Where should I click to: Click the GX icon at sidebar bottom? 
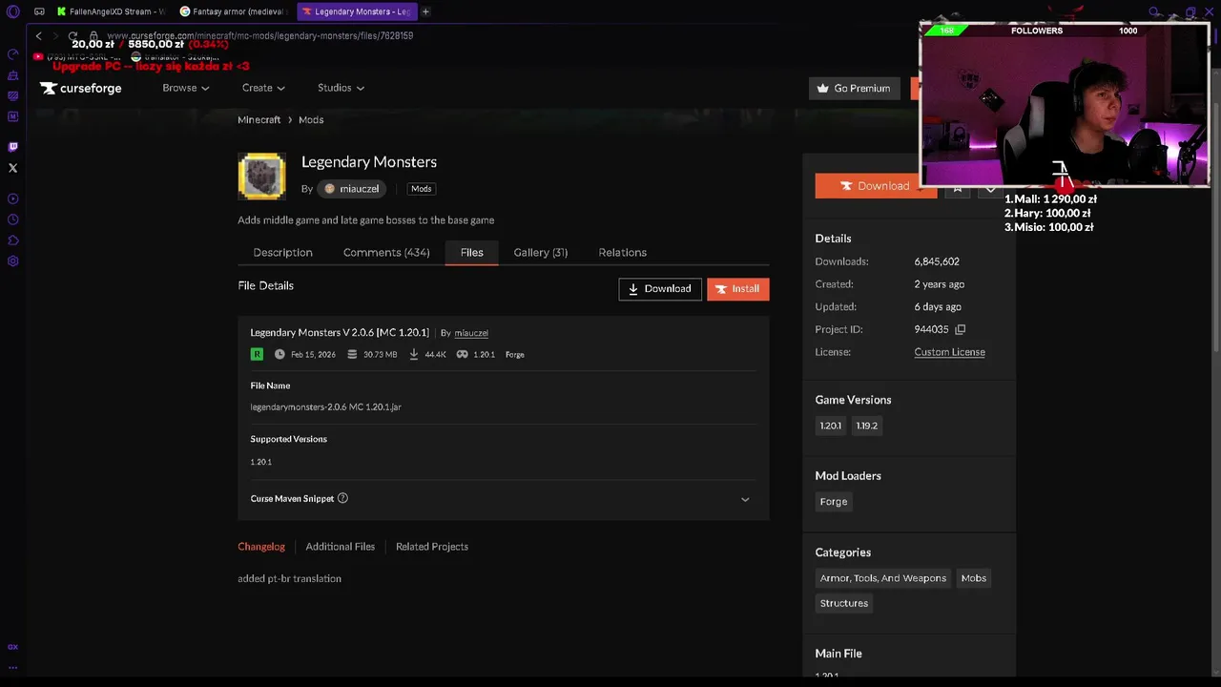coord(12,647)
